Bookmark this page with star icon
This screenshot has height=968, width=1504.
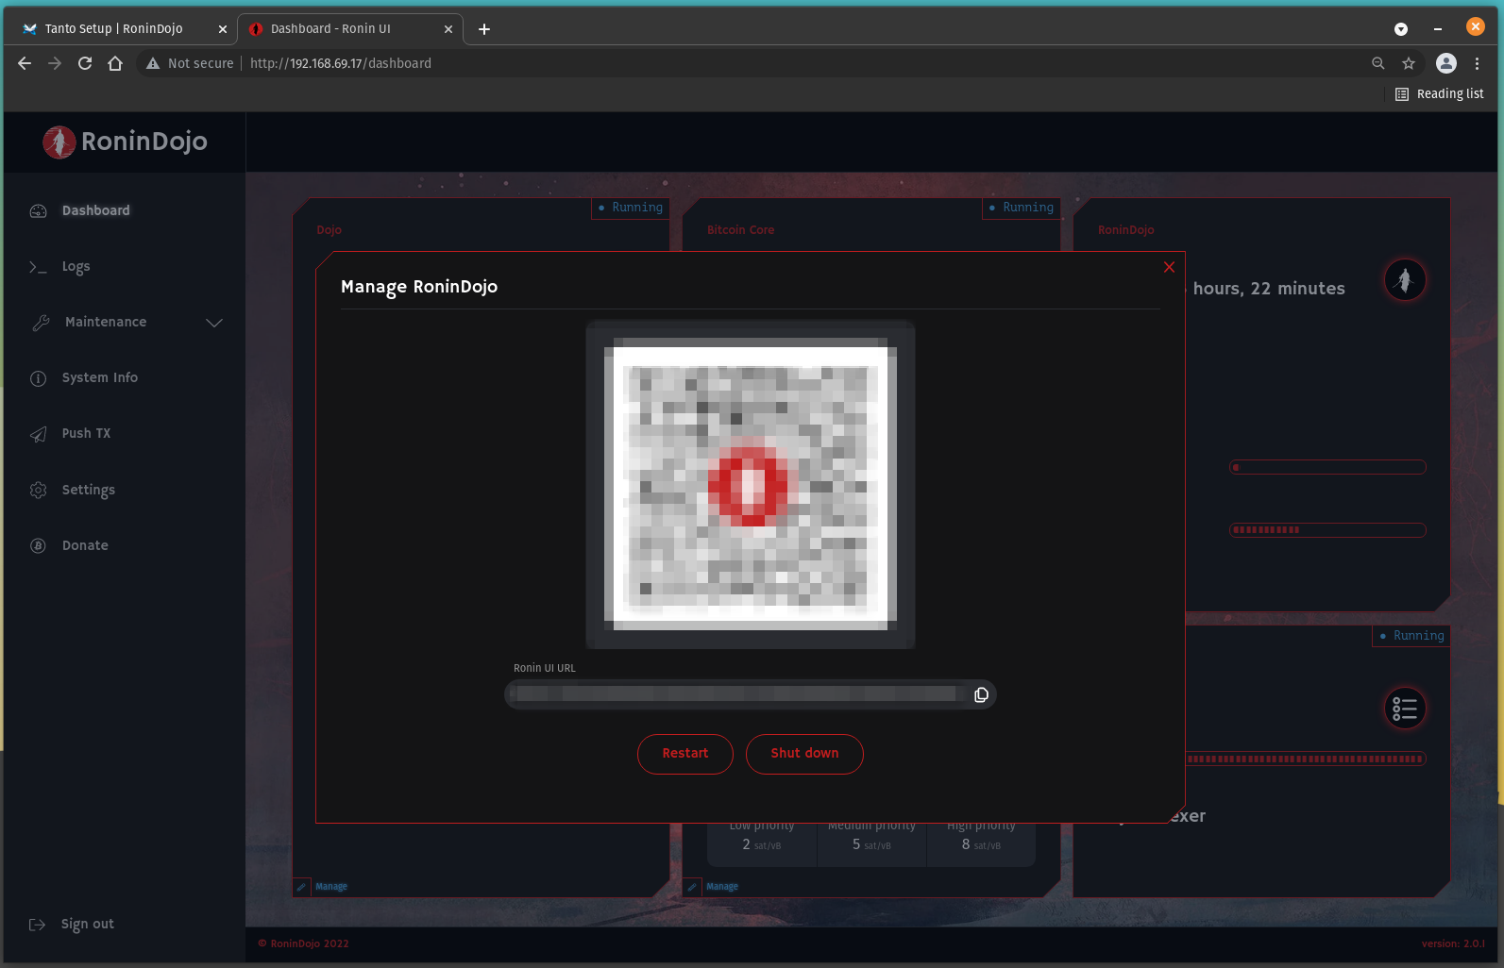click(1409, 63)
